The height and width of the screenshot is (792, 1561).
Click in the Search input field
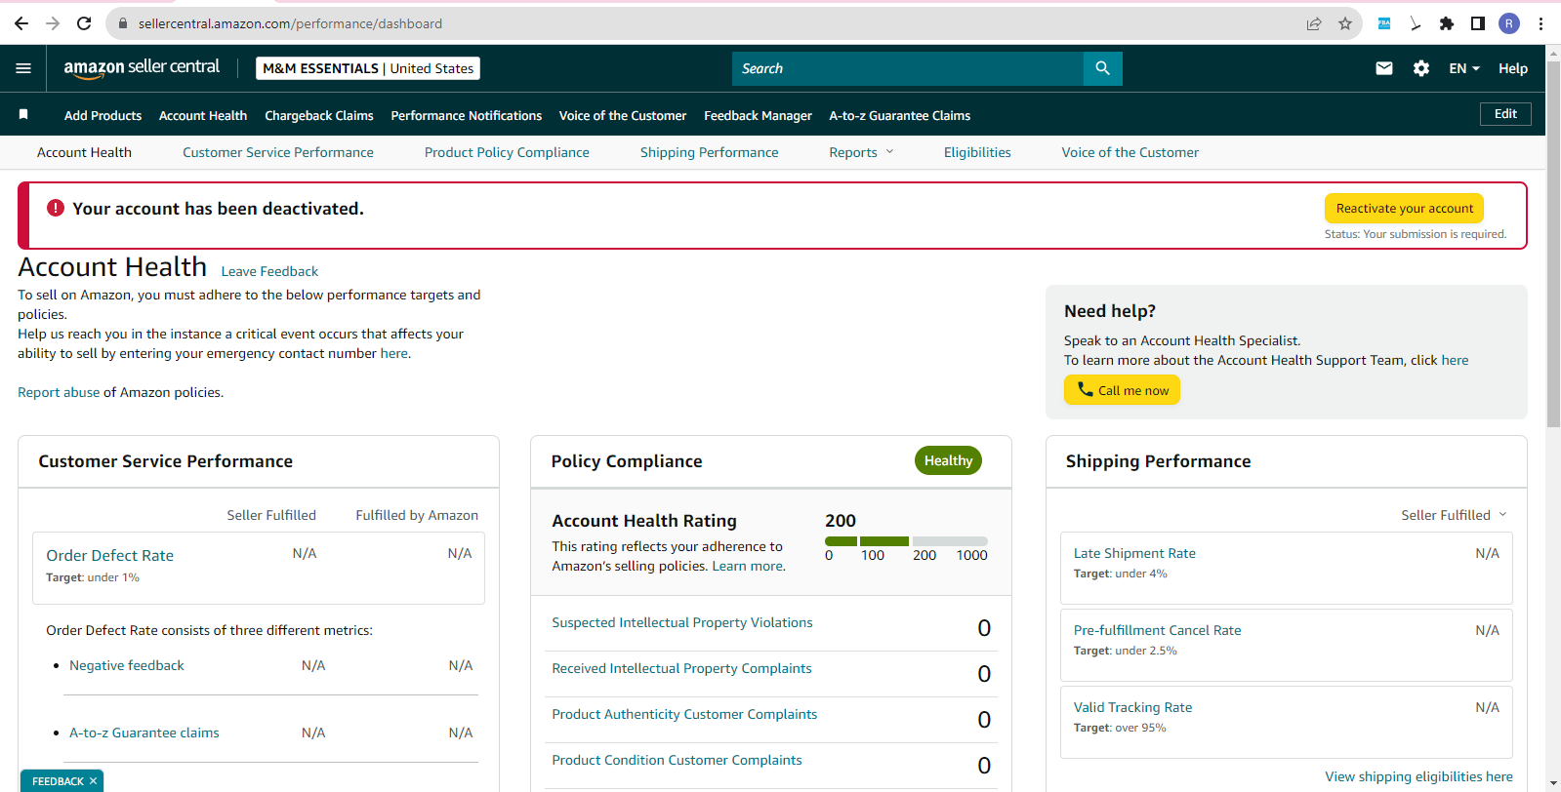pyautogui.click(x=908, y=68)
